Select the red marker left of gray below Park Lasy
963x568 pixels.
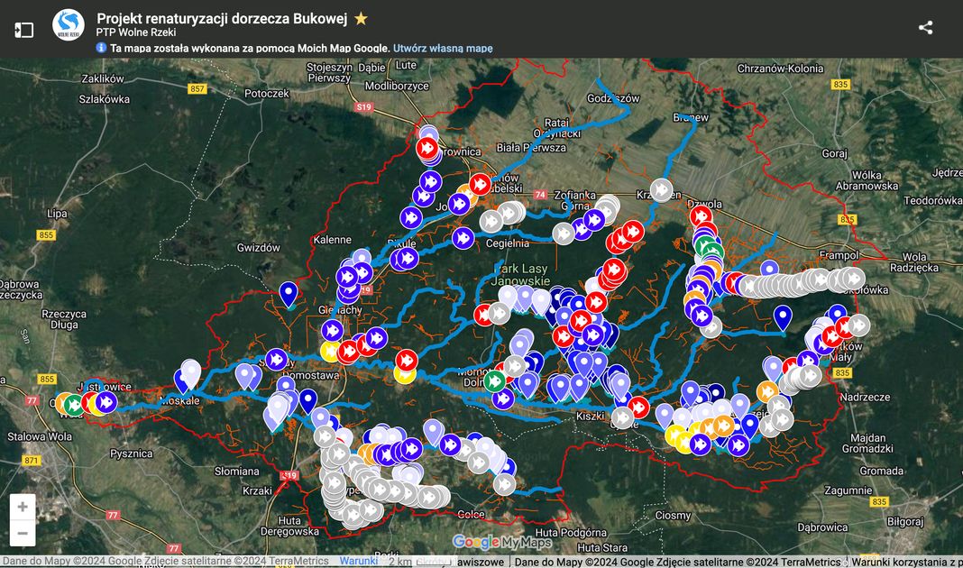click(x=484, y=315)
